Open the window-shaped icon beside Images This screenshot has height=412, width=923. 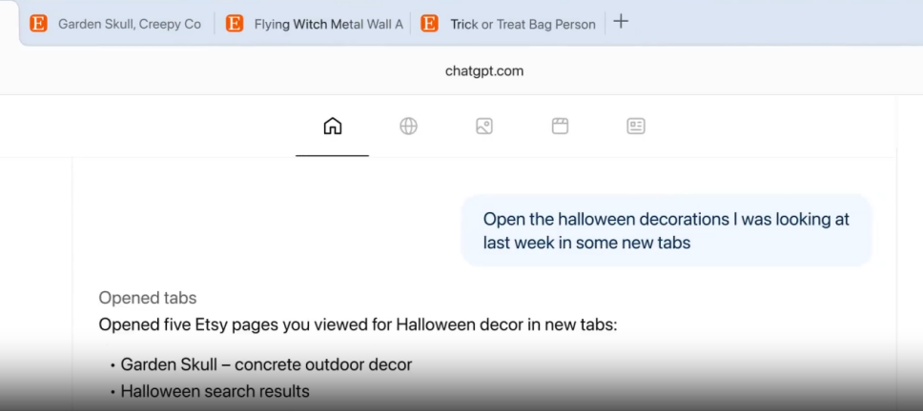click(x=560, y=126)
